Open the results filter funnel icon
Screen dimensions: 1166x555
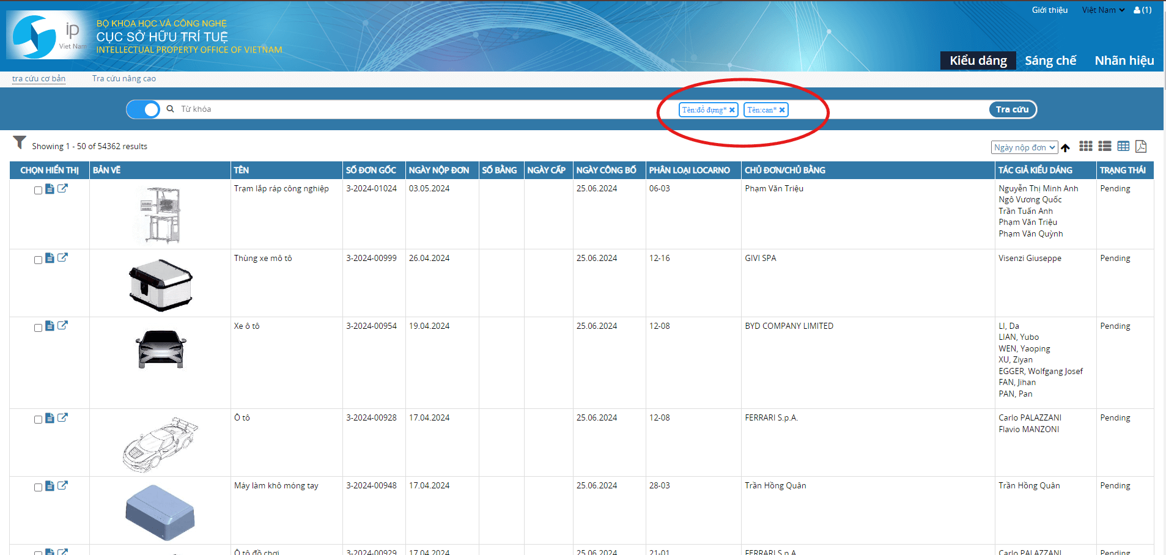(x=20, y=142)
